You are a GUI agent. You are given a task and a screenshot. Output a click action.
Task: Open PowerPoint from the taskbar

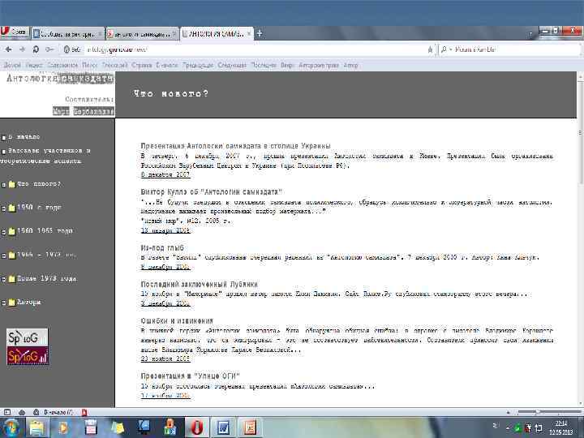(x=250, y=427)
